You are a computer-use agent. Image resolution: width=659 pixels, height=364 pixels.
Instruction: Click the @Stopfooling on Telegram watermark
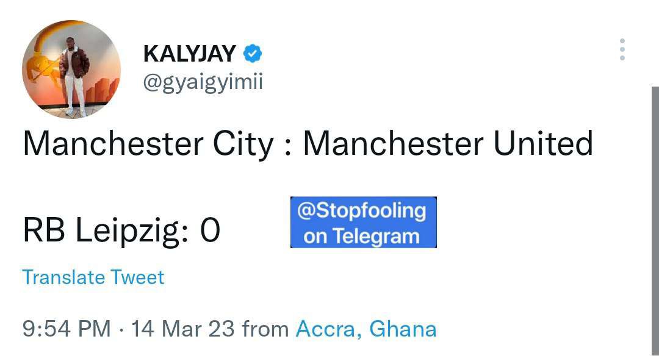click(364, 222)
